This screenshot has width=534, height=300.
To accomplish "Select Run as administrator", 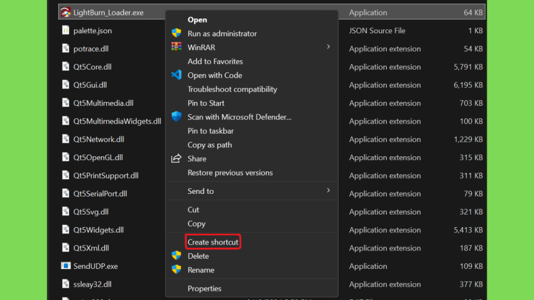I will pos(222,34).
